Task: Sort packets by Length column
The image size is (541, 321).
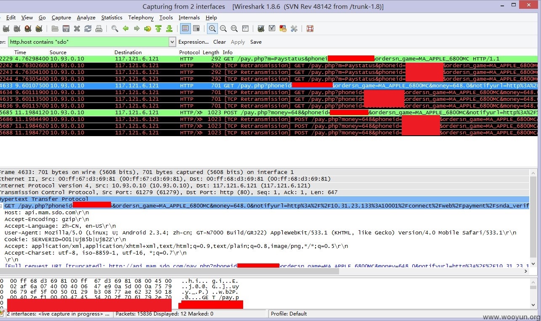Action: pyautogui.click(x=211, y=52)
